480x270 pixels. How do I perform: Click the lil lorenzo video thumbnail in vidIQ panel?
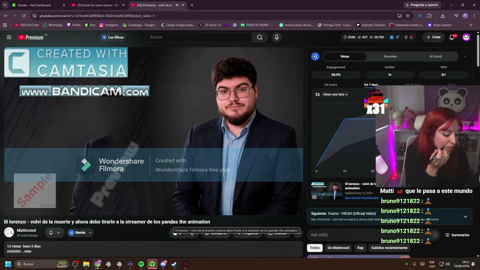click(327, 190)
